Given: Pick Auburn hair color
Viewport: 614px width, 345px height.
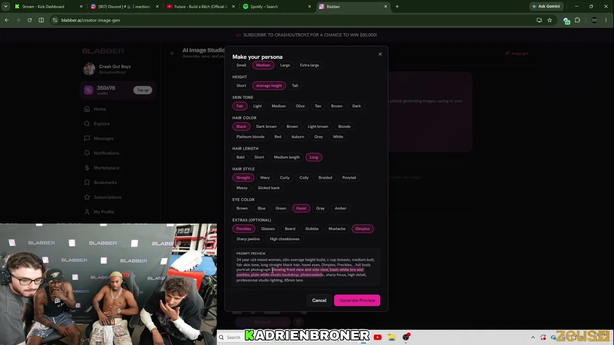Looking at the screenshot, I should pos(297,137).
